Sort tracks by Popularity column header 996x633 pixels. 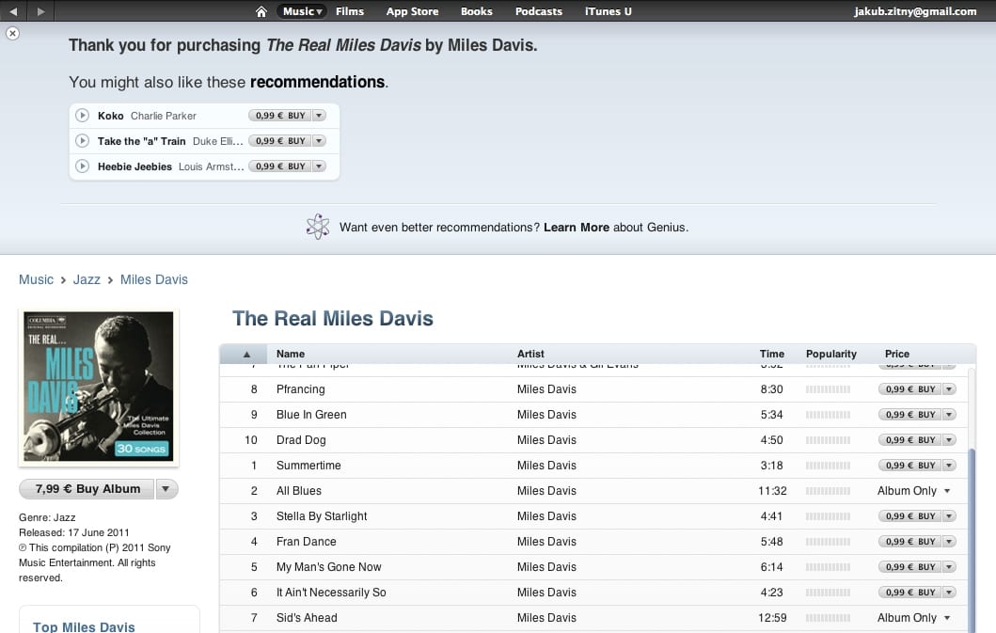point(830,354)
